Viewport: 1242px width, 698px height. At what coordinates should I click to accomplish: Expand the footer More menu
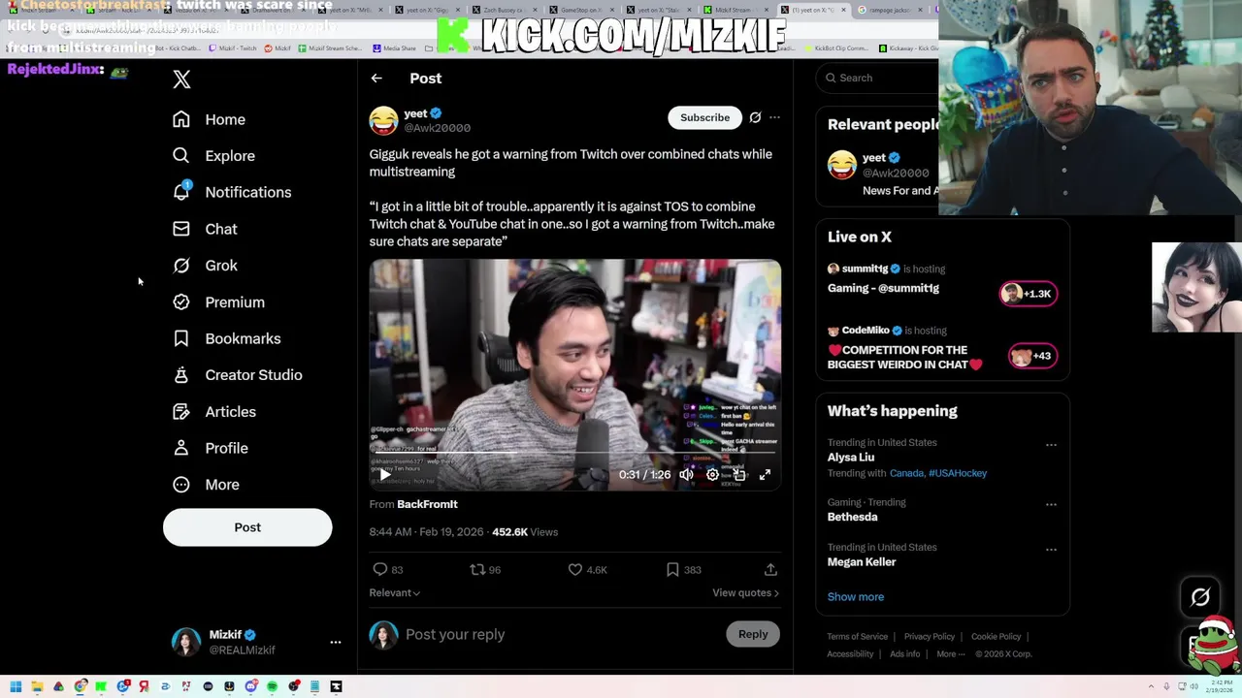click(x=950, y=654)
